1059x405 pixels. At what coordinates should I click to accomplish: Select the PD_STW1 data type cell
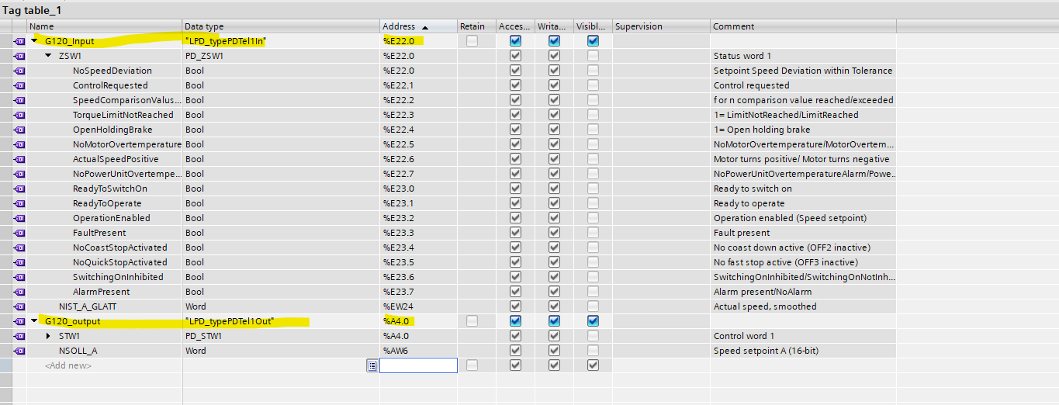tap(281, 336)
